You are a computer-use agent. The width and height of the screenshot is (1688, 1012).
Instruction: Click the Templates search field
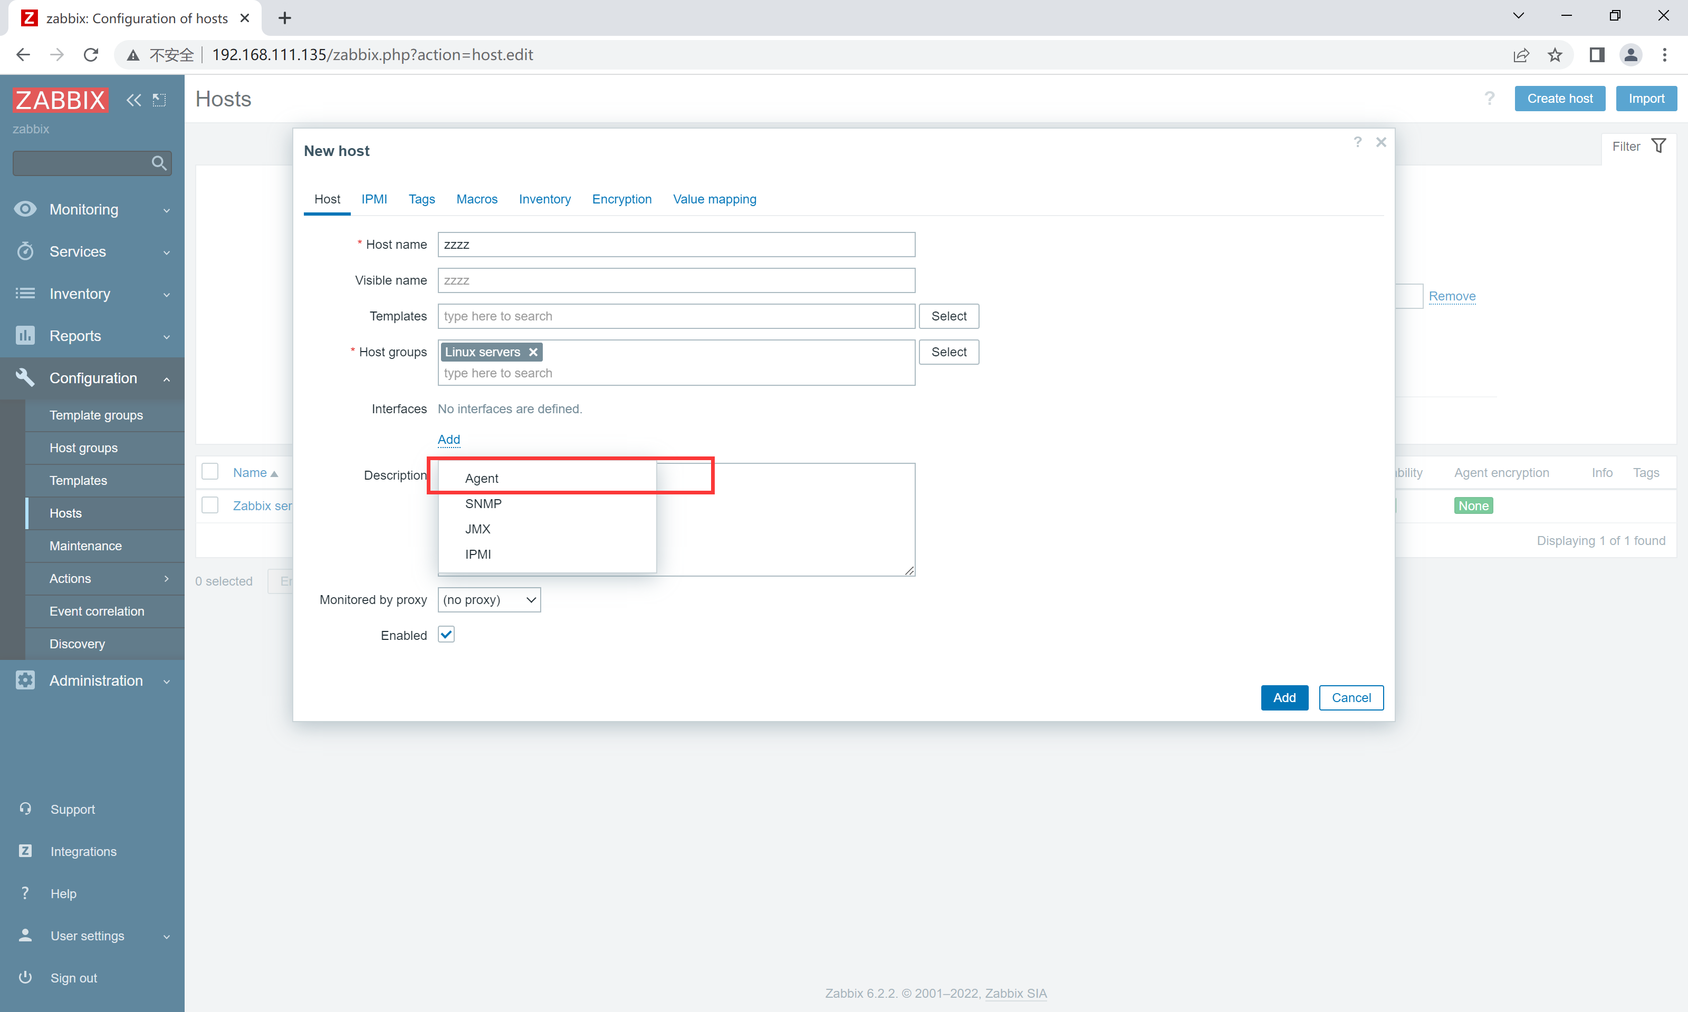coord(676,316)
